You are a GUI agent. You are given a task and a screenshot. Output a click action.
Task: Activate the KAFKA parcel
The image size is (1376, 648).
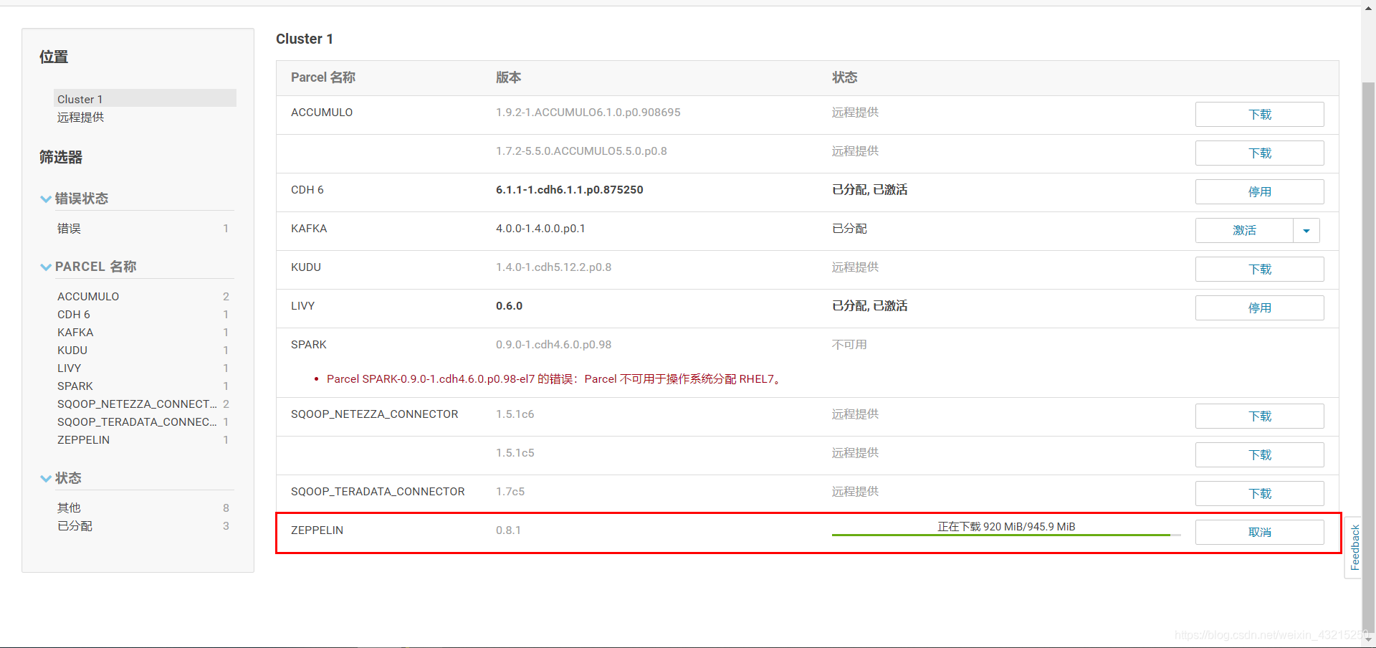(x=1244, y=231)
